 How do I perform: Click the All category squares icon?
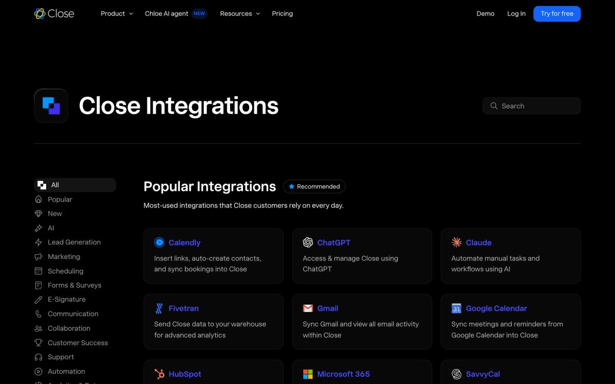[x=42, y=185]
